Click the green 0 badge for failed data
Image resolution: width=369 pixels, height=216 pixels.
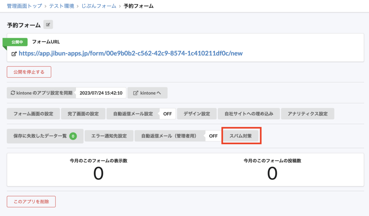[73, 136]
